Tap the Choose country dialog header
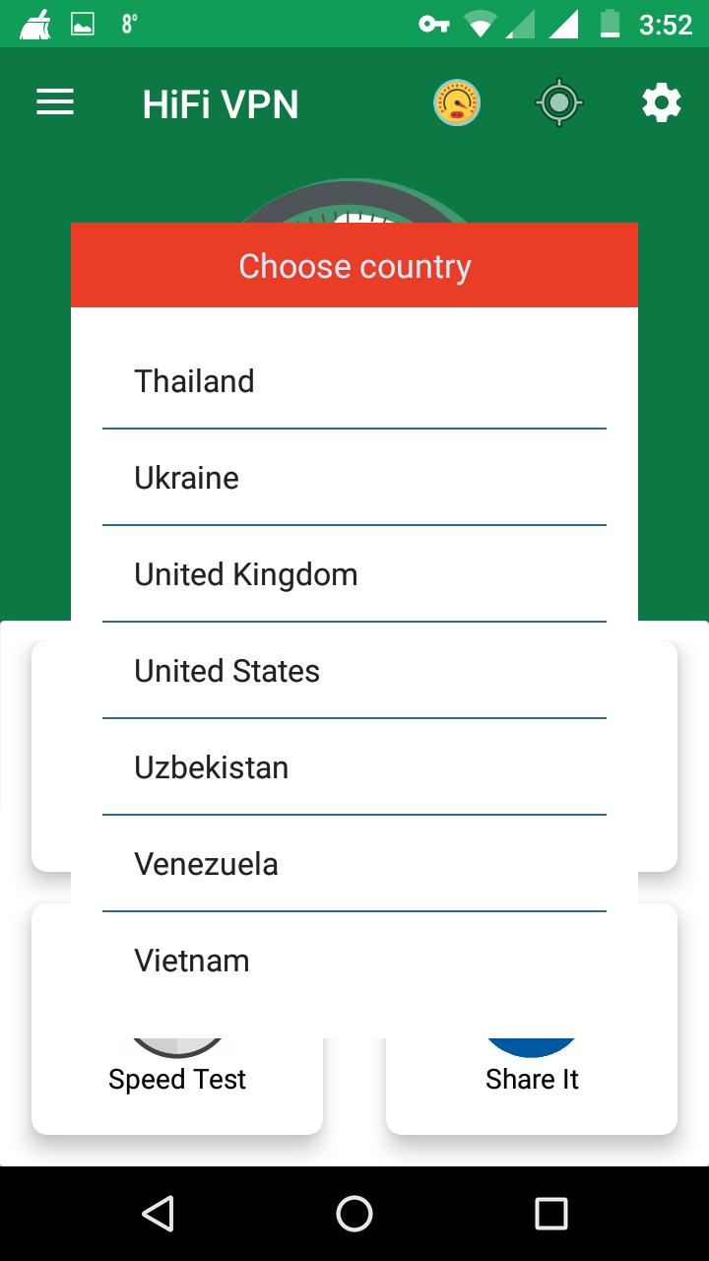709x1261 pixels. point(354,266)
